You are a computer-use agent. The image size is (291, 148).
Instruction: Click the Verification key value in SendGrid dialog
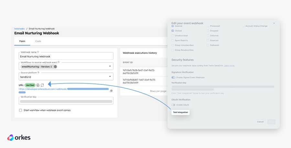(223, 88)
